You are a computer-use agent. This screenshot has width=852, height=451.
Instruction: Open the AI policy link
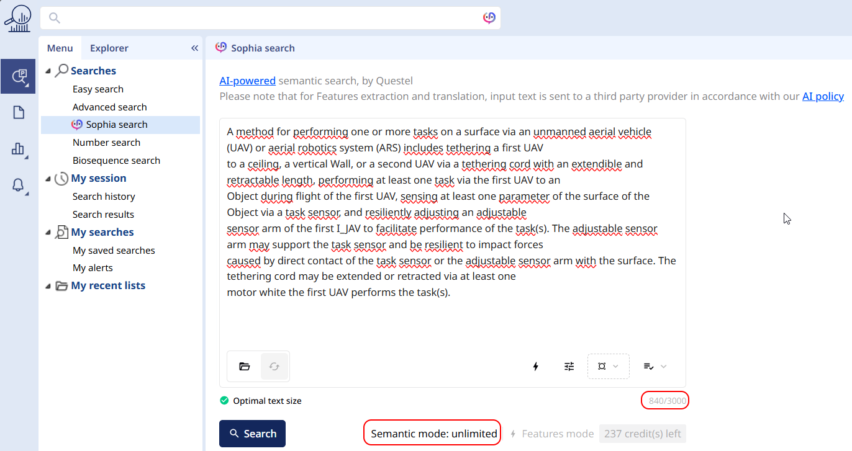point(823,96)
